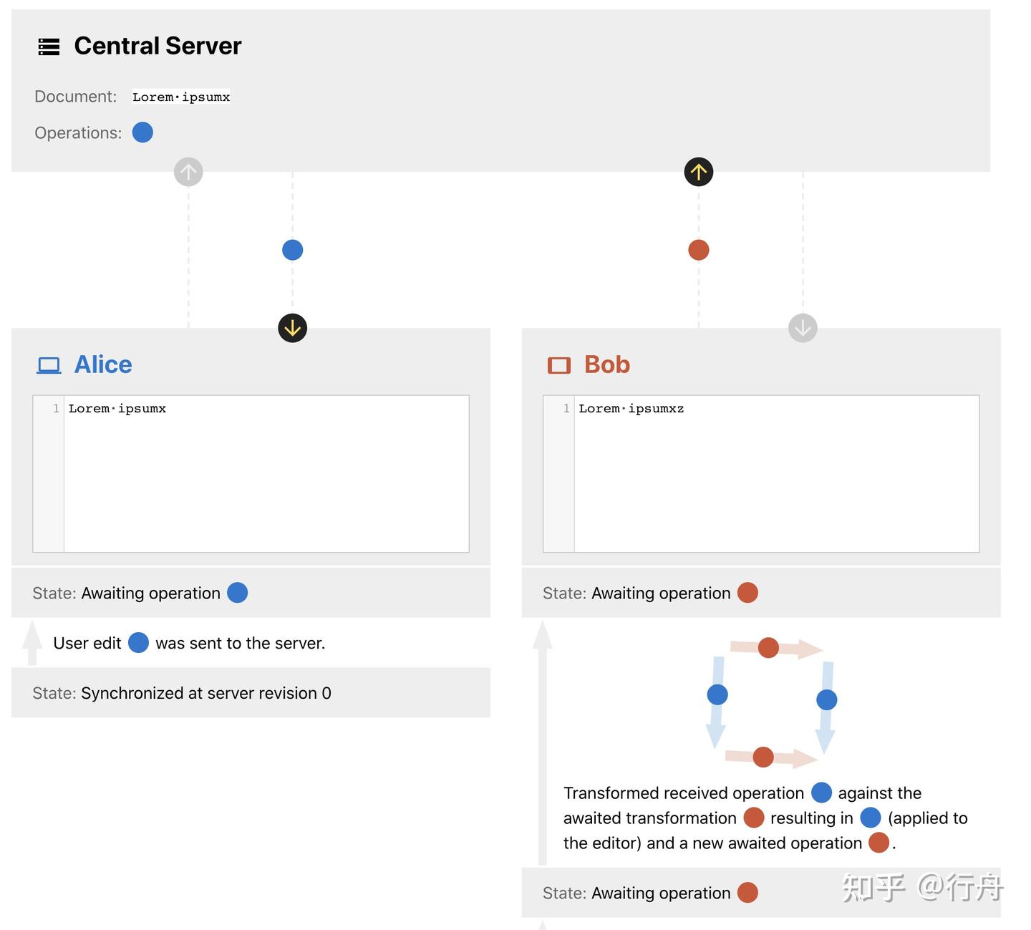Viewport: 1031px width, 930px height.
Task: Click red dot after "new awaited operation"
Action: click(878, 843)
